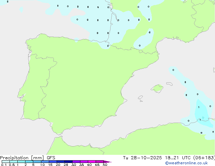Click the 'GFS' model label
215x166 pixels.
click(51, 158)
